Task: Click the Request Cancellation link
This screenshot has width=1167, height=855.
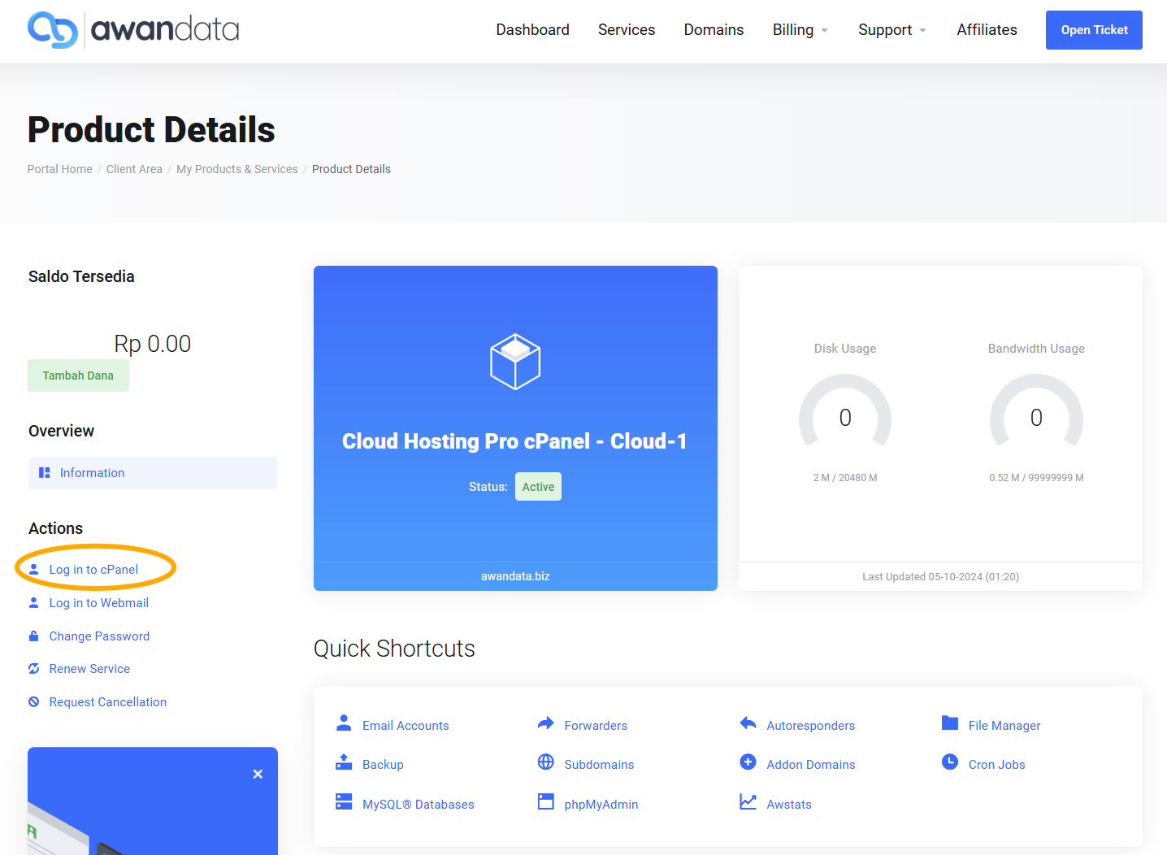Action: point(108,702)
